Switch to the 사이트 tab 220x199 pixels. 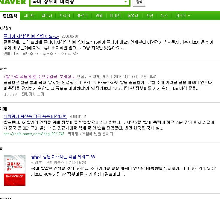29,16
